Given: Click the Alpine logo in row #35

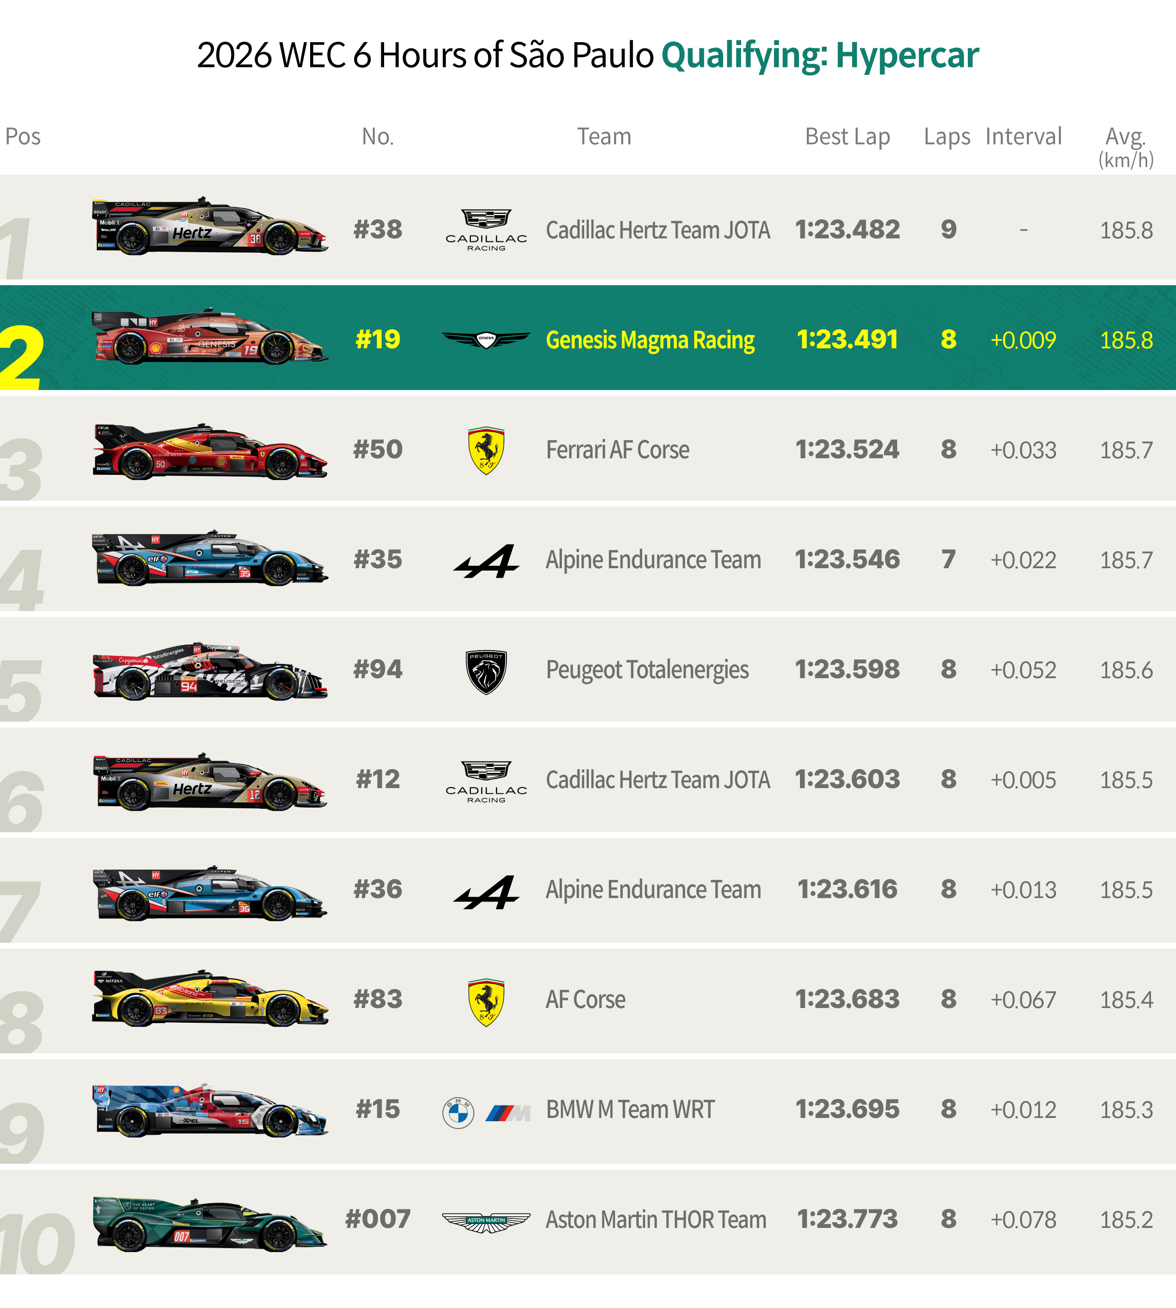Looking at the screenshot, I should 486,560.
